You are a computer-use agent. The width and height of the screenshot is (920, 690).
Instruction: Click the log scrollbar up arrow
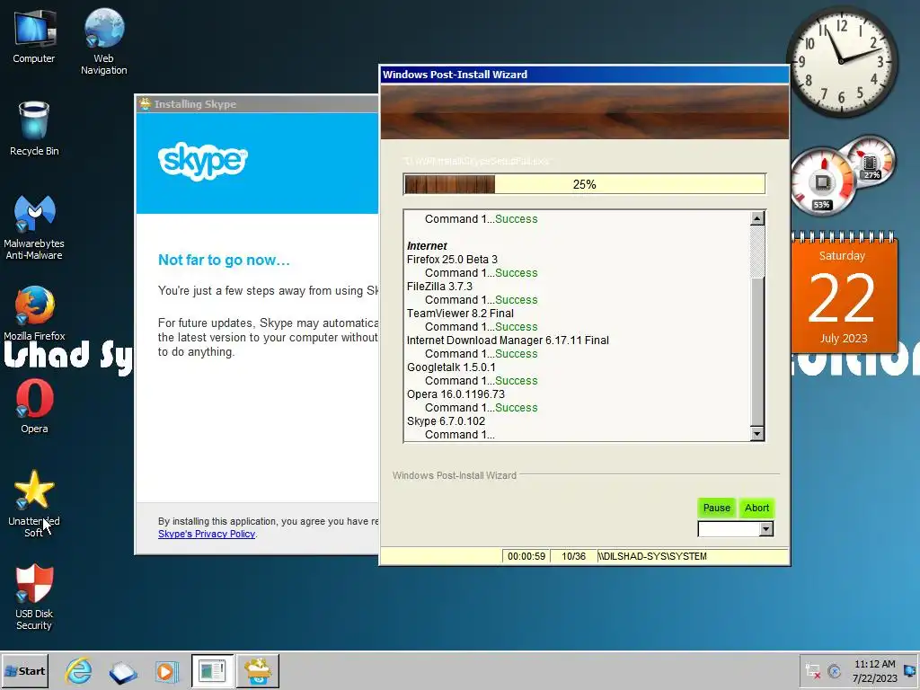click(x=756, y=218)
